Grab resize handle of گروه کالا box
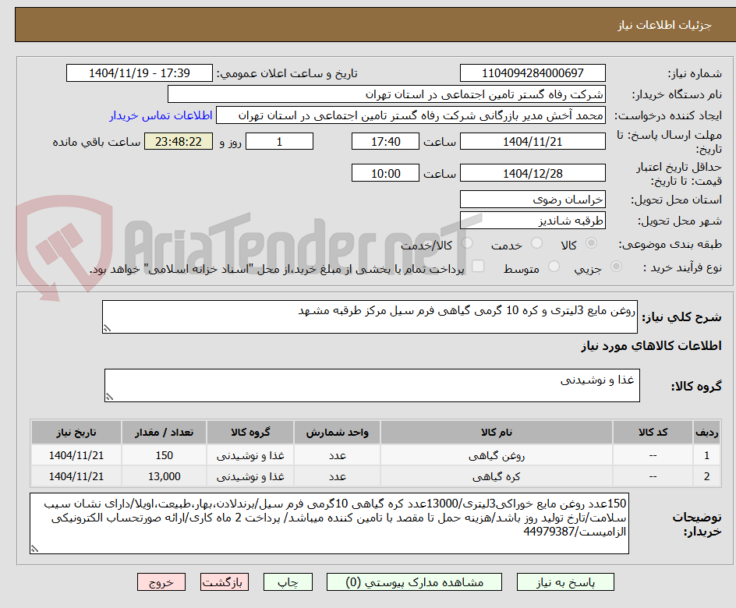736x608 pixels. coord(109,397)
